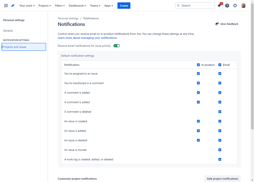
Task: Expand the Dashboards dropdown
Action: pyautogui.click(x=78, y=6)
